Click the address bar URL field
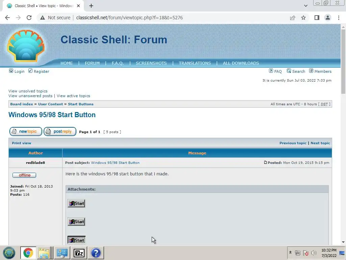 pyautogui.click(x=129, y=18)
